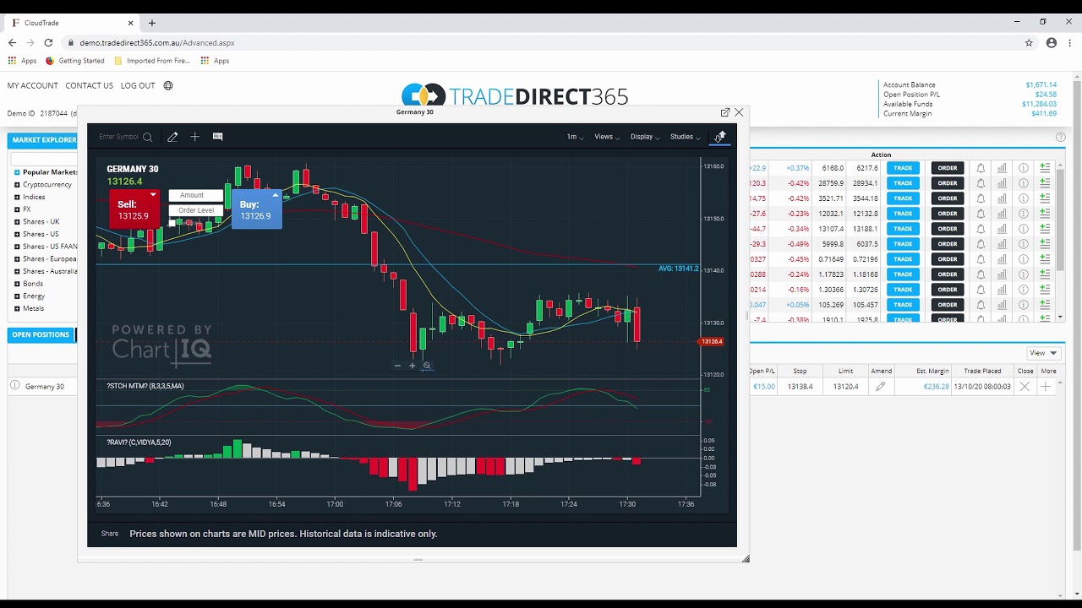Click the blue Buy 13126.9 button
Image resolution: width=1082 pixels, height=608 pixels.
[x=256, y=209]
